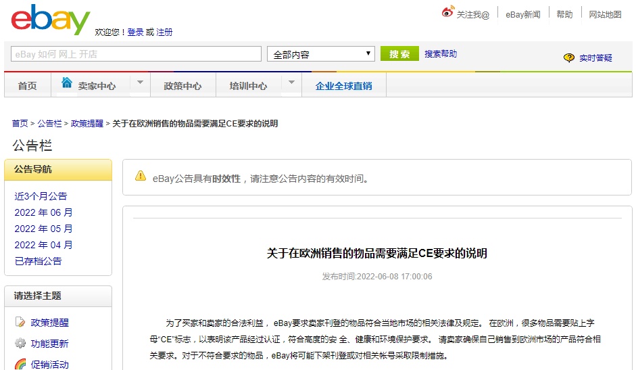Click the 功能更新 gear icon
Screen dimensions: 636x370
[20, 343]
